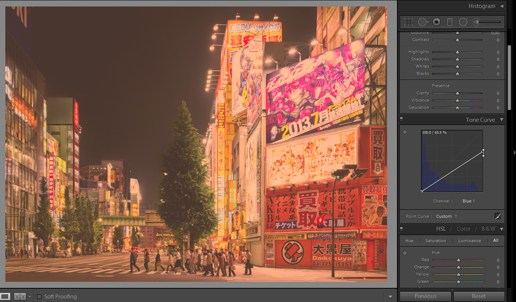Image resolution: width=516 pixels, height=302 pixels.
Task: Switch to the Color mode
Action: tap(464, 229)
